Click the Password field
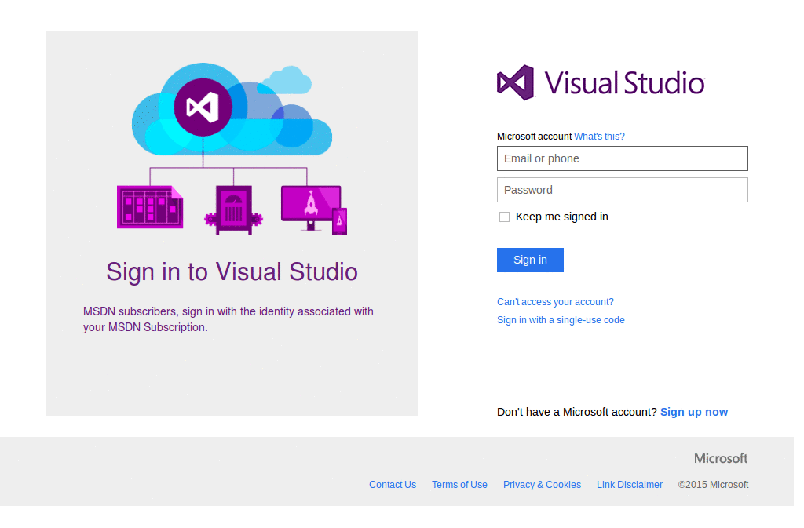804x528 pixels. pos(622,190)
